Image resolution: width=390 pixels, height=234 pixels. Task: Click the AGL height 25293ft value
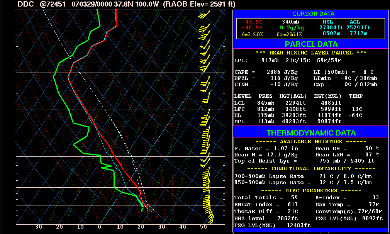358,27
